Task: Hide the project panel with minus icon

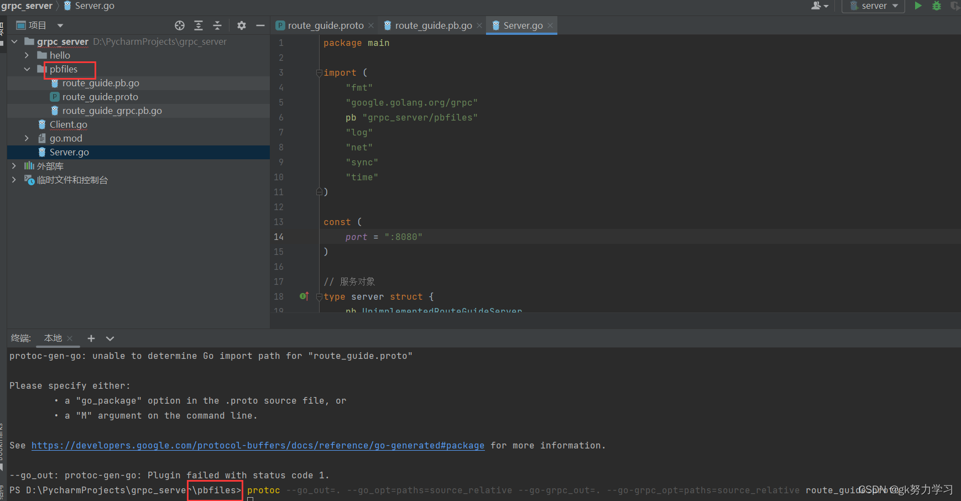Action: click(260, 25)
